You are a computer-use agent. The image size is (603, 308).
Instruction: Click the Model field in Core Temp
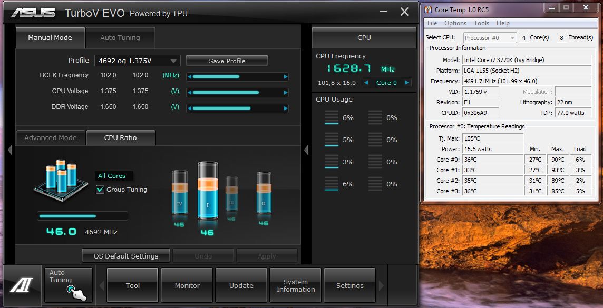(527, 60)
